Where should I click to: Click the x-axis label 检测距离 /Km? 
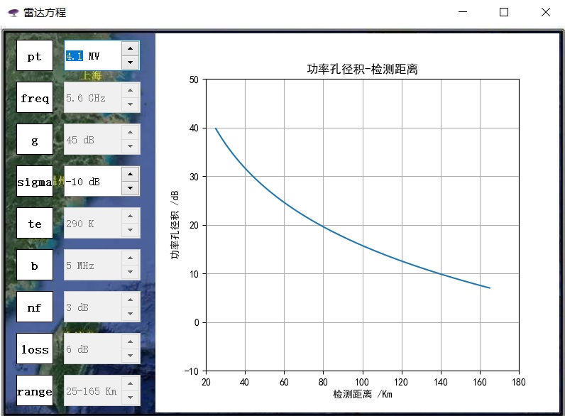point(363,394)
